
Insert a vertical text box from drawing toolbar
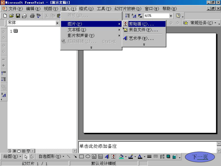[100, 156]
